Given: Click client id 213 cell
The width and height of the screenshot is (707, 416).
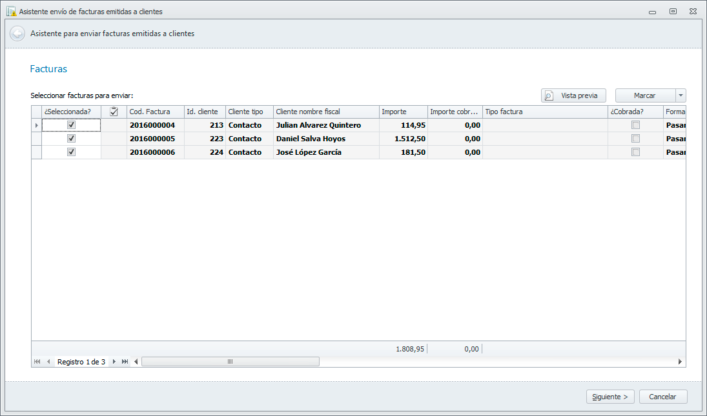Looking at the screenshot, I should pos(205,125).
